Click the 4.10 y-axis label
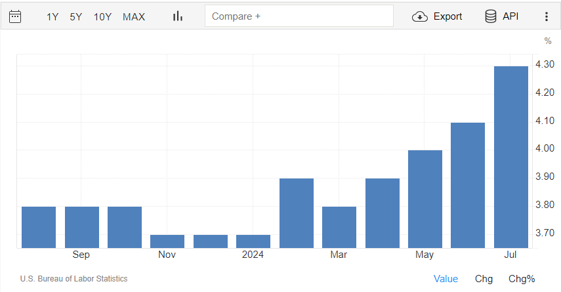 [545, 121]
